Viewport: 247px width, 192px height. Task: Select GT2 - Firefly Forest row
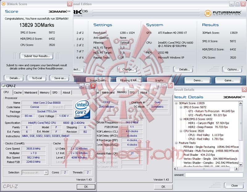(207, 115)
